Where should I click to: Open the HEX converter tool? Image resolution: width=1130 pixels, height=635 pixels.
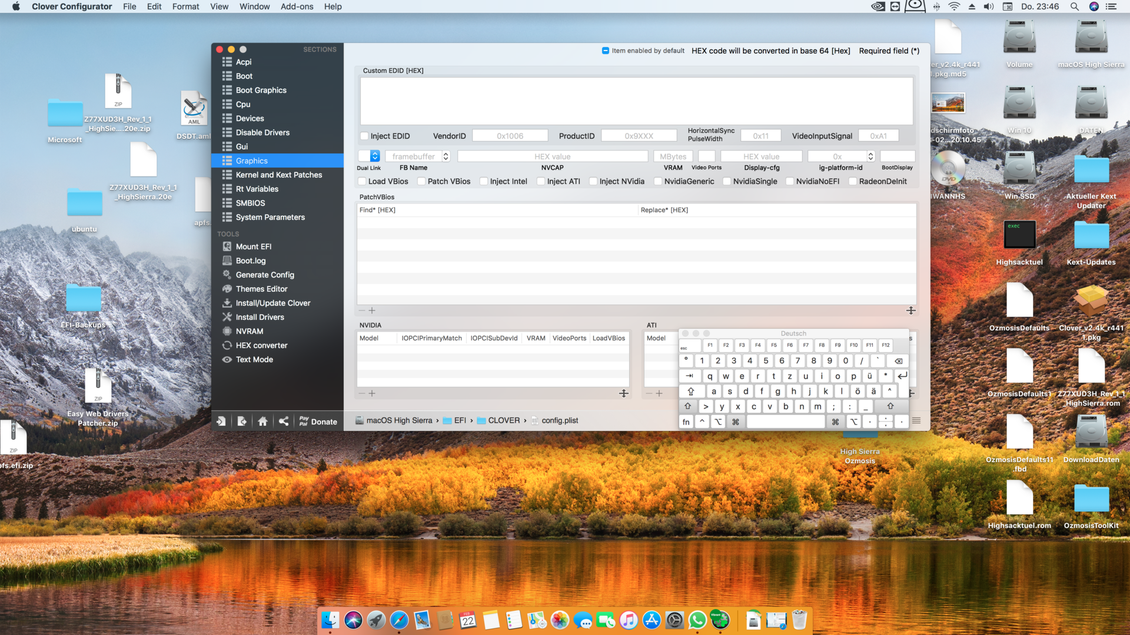coord(261,345)
